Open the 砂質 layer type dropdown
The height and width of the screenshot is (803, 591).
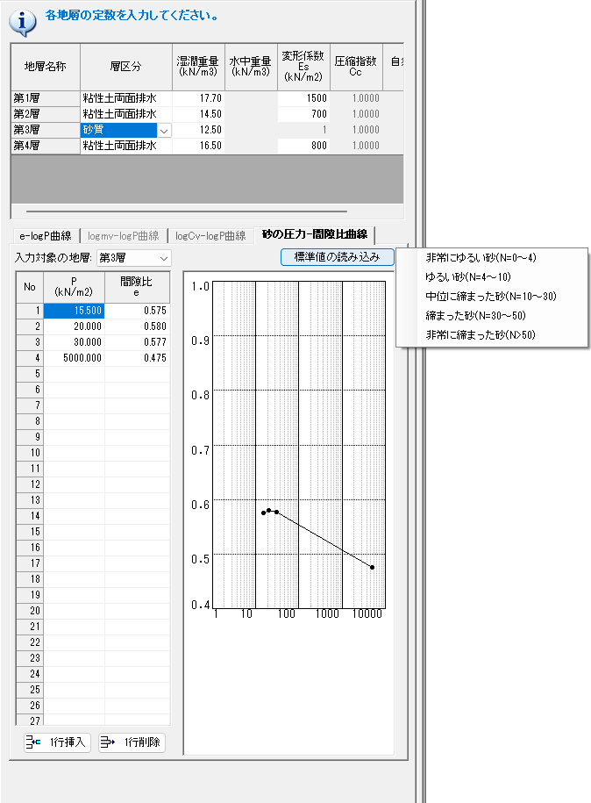pyautogui.click(x=164, y=130)
